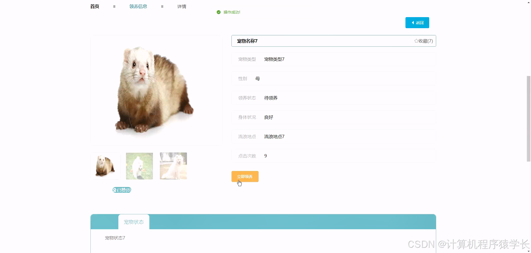Toggle the 已赞(8) like state
This screenshot has height=253, width=531.
point(122,190)
